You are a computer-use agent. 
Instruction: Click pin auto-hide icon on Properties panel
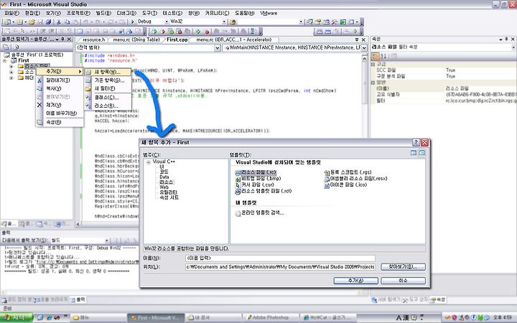[x=506, y=39]
